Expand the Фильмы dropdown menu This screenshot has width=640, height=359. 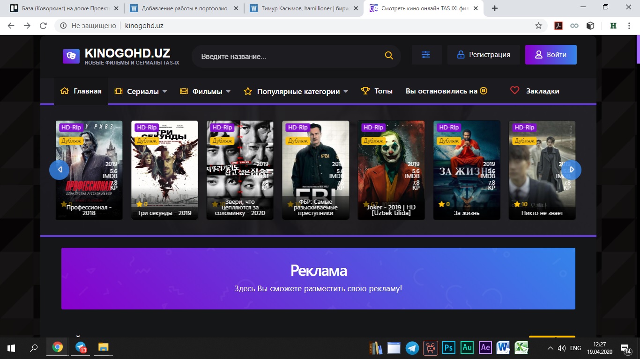205,92
